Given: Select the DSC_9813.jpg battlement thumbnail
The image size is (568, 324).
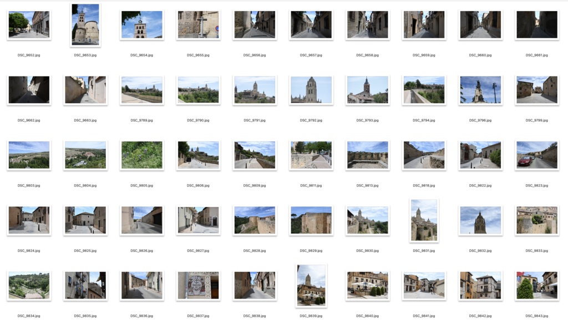Looking at the screenshot, I should click(368, 155).
